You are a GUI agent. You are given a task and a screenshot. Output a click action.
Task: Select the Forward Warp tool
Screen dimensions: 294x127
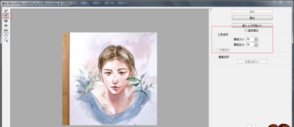[x=6, y=11]
